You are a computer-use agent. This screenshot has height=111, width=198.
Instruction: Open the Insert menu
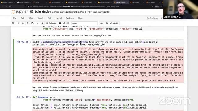[41, 18]
